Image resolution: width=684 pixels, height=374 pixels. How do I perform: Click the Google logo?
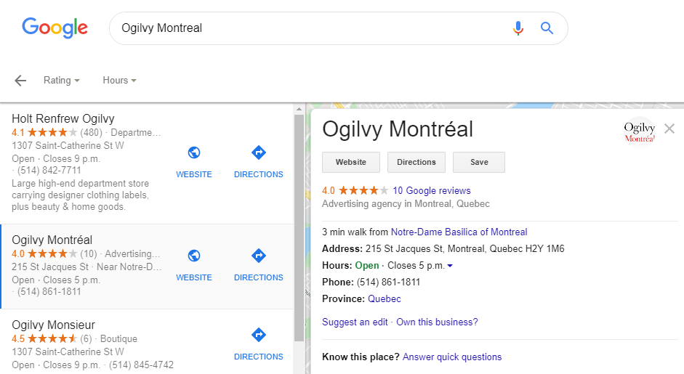pyautogui.click(x=55, y=28)
